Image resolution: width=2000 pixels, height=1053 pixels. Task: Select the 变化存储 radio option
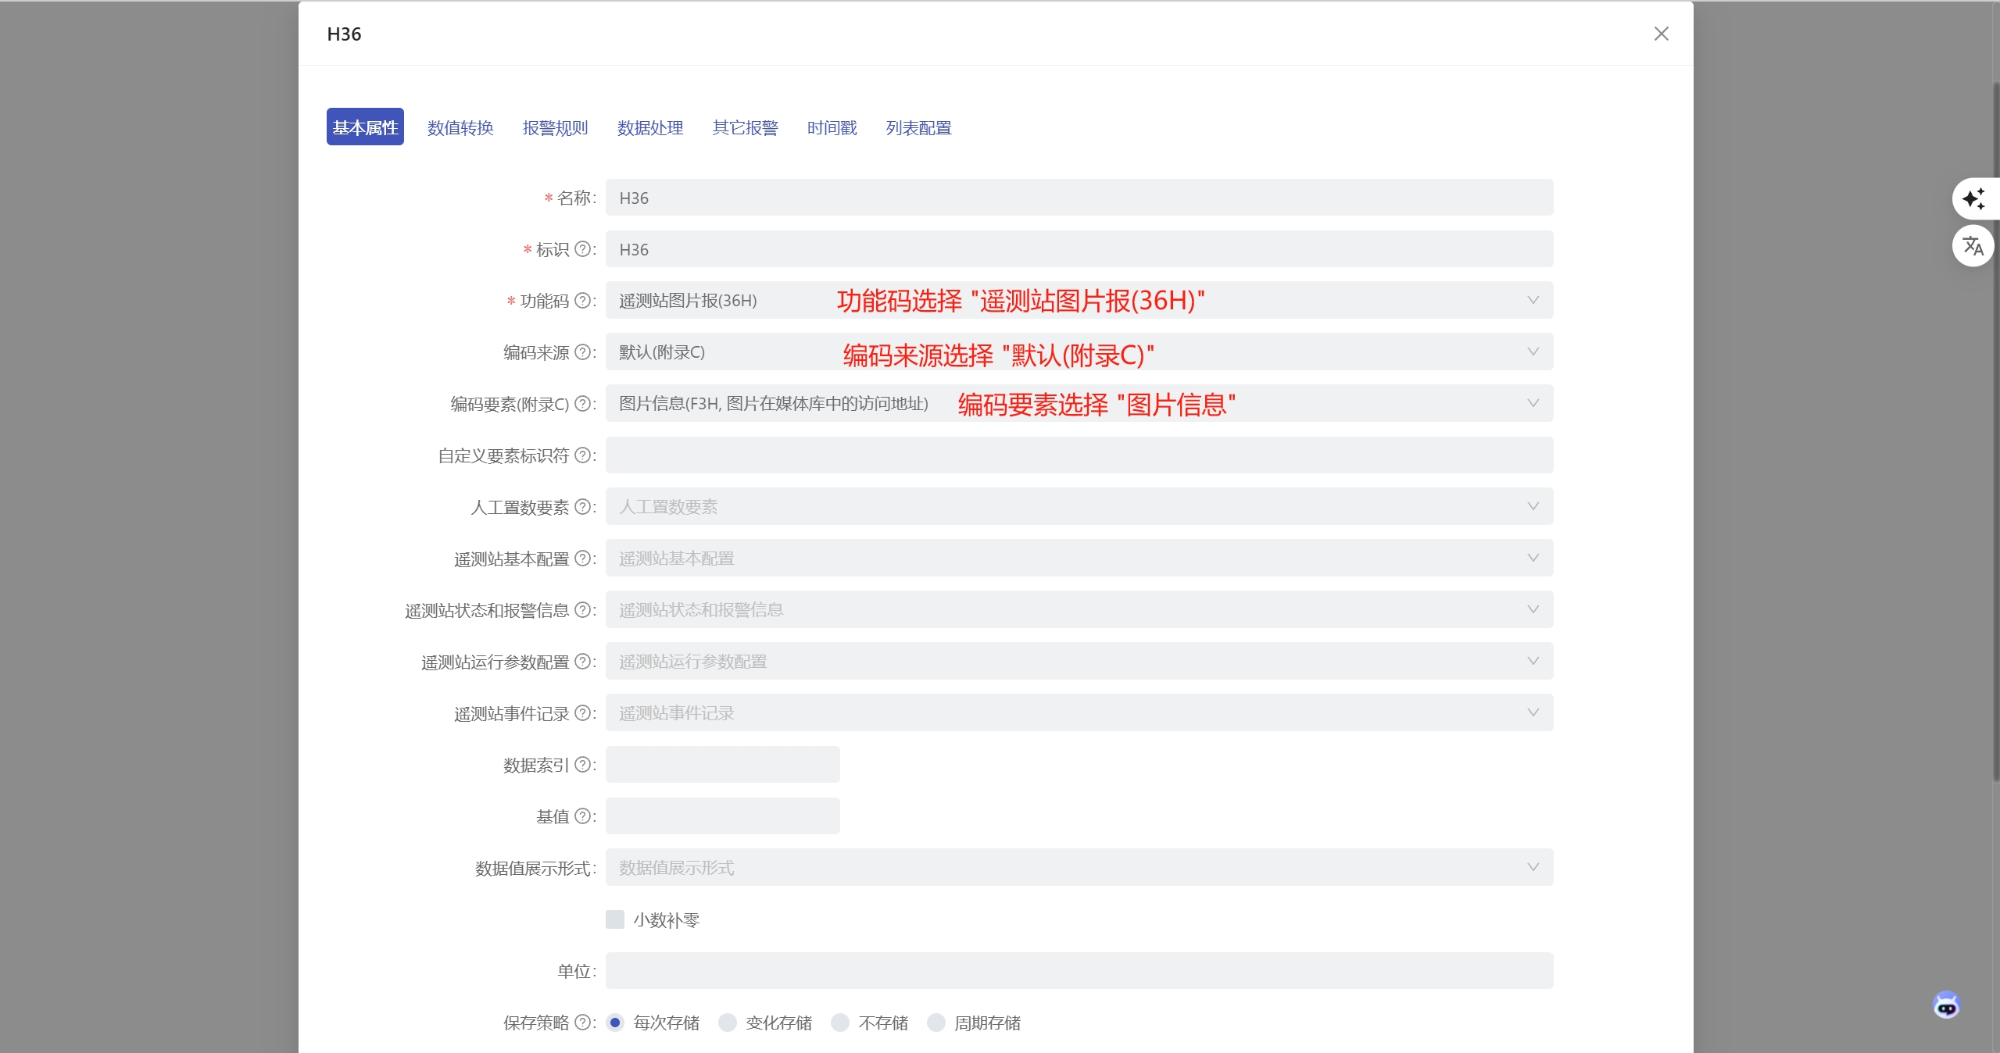coord(728,1023)
